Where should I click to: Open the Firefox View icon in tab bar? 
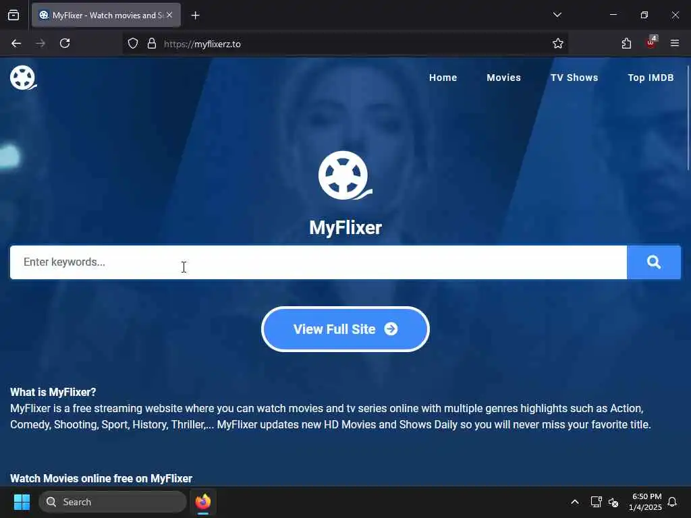tap(13, 15)
